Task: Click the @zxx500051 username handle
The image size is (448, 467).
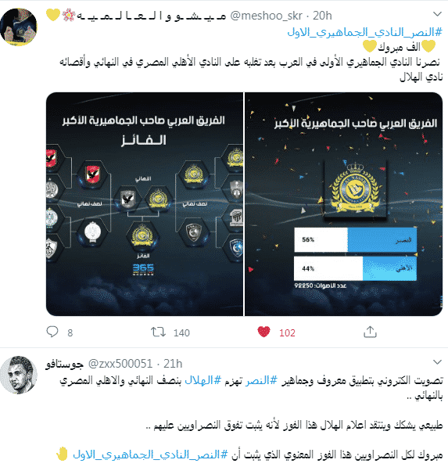Action: [x=120, y=364]
